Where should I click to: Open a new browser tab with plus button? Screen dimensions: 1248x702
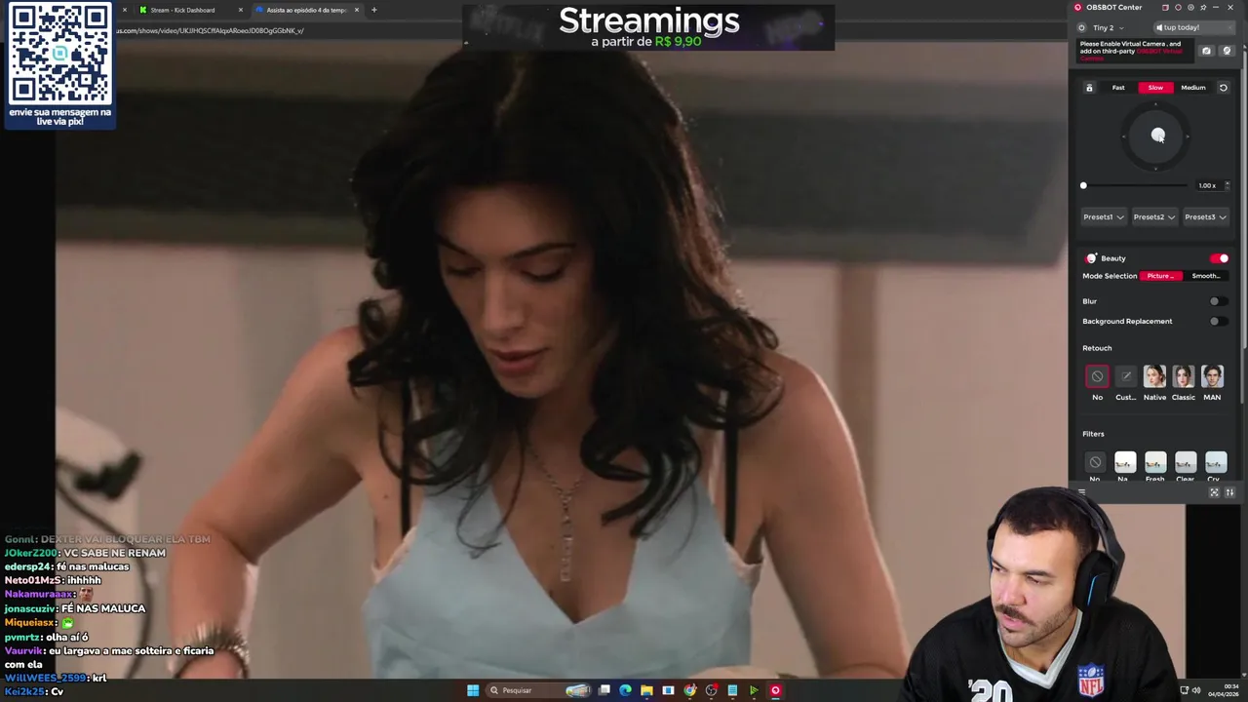[x=374, y=10]
